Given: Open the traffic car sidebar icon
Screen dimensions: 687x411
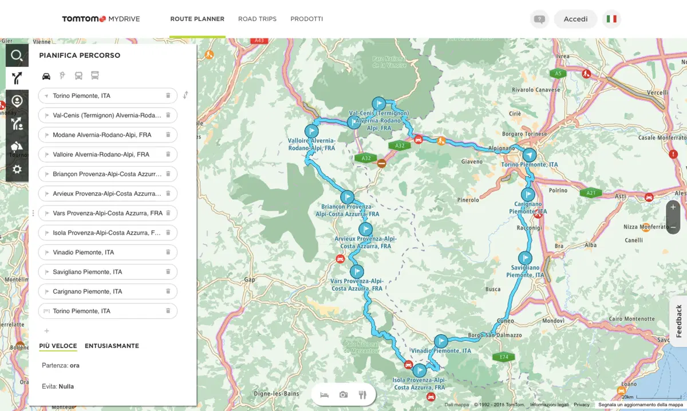Looking at the screenshot, I should pyautogui.click(x=17, y=147).
